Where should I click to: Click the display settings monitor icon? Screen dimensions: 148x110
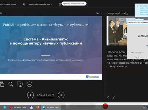(24, 4)
